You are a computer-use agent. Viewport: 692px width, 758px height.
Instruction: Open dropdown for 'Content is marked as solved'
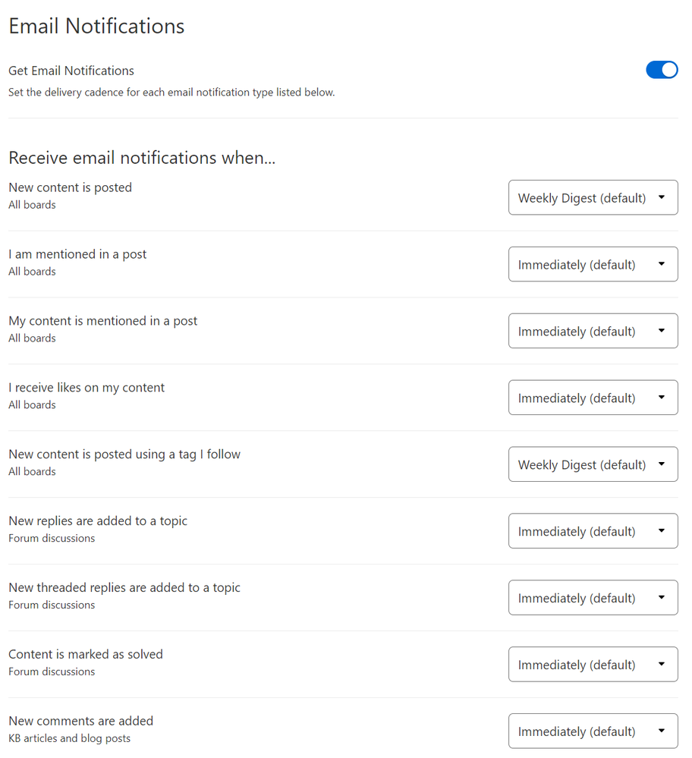click(x=593, y=665)
